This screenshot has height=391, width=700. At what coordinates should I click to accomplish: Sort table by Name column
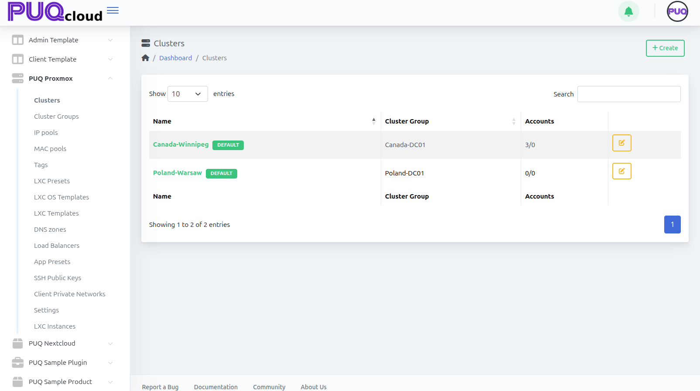(x=373, y=121)
